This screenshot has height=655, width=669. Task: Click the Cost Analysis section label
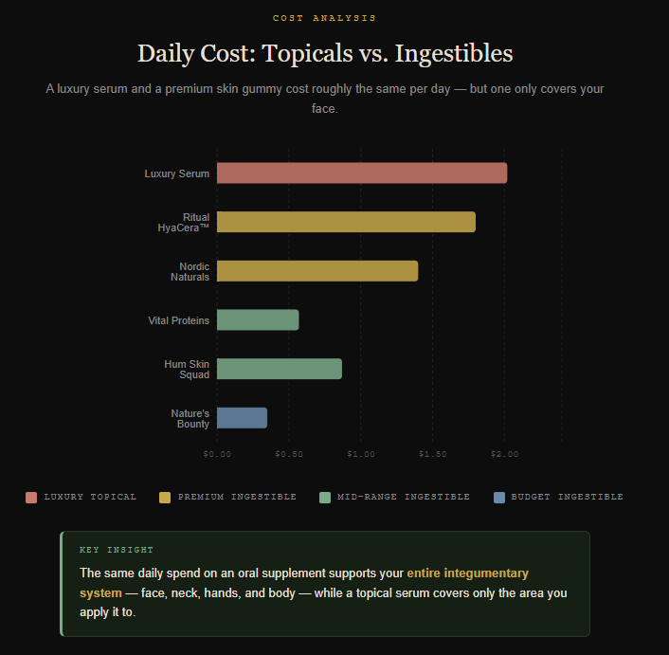pyautogui.click(x=324, y=18)
